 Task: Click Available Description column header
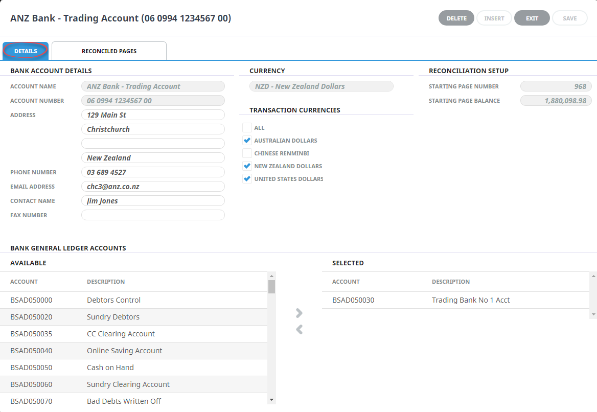(x=106, y=282)
